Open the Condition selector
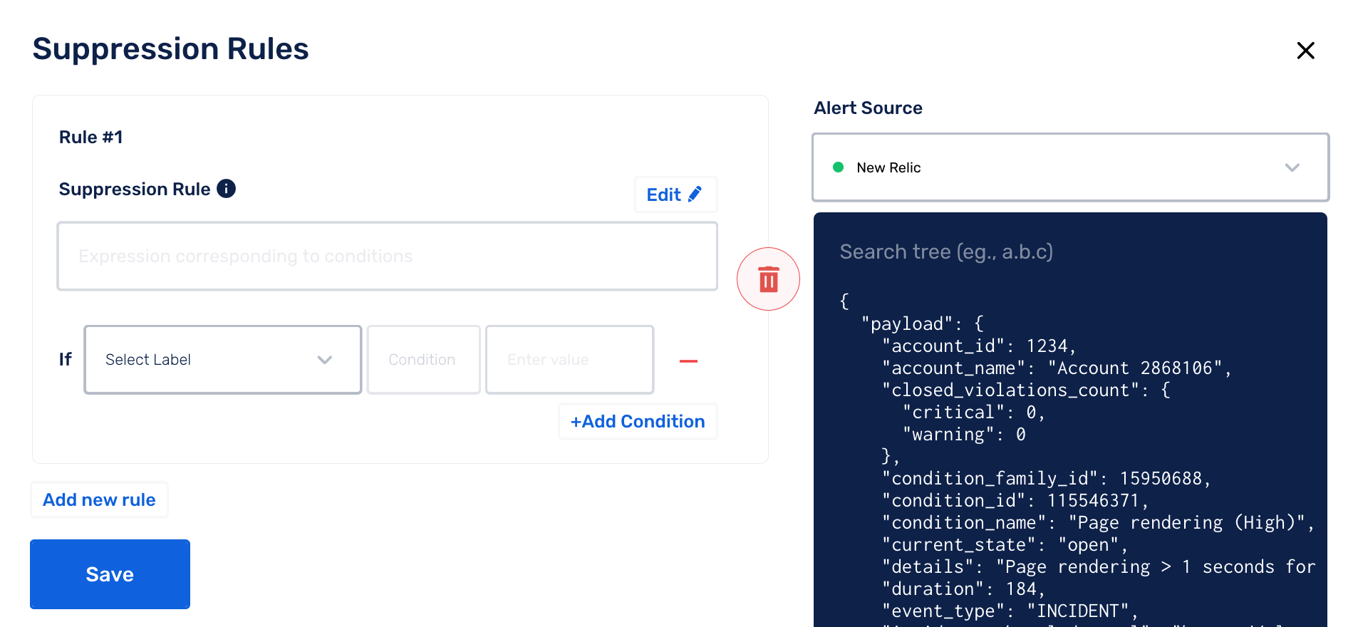Image resolution: width=1358 pixels, height=627 pixels. click(423, 360)
